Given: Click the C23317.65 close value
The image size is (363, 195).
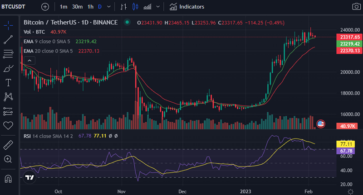Looking at the screenshot, I should [231, 23].
